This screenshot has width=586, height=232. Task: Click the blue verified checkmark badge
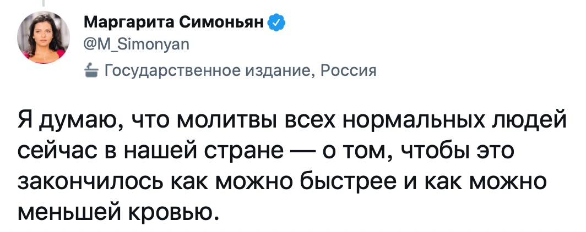pos(276,23)
